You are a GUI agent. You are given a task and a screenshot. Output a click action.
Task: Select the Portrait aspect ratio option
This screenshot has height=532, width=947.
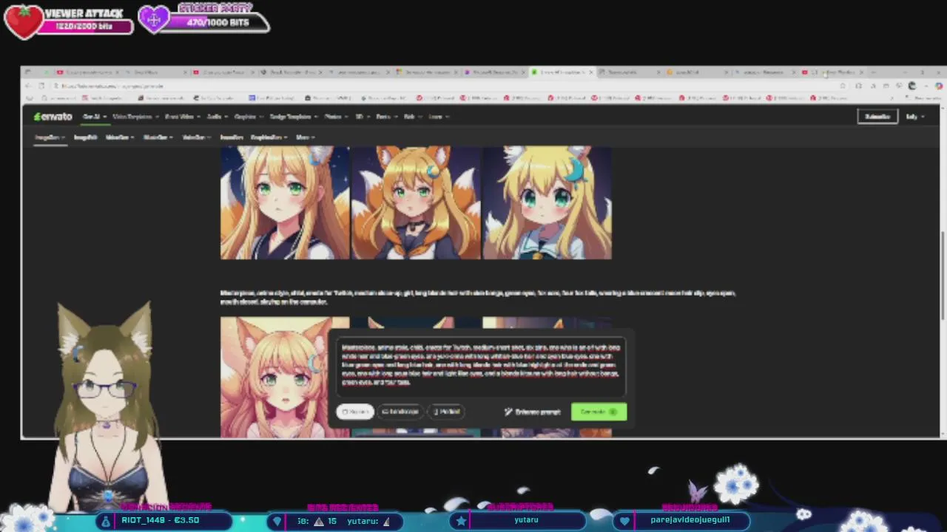pyautogui.click(x=446, y=412)
